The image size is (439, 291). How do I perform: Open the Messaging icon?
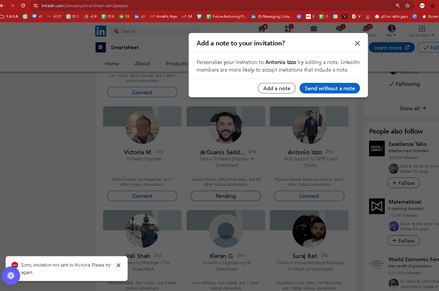coord(340,28)
